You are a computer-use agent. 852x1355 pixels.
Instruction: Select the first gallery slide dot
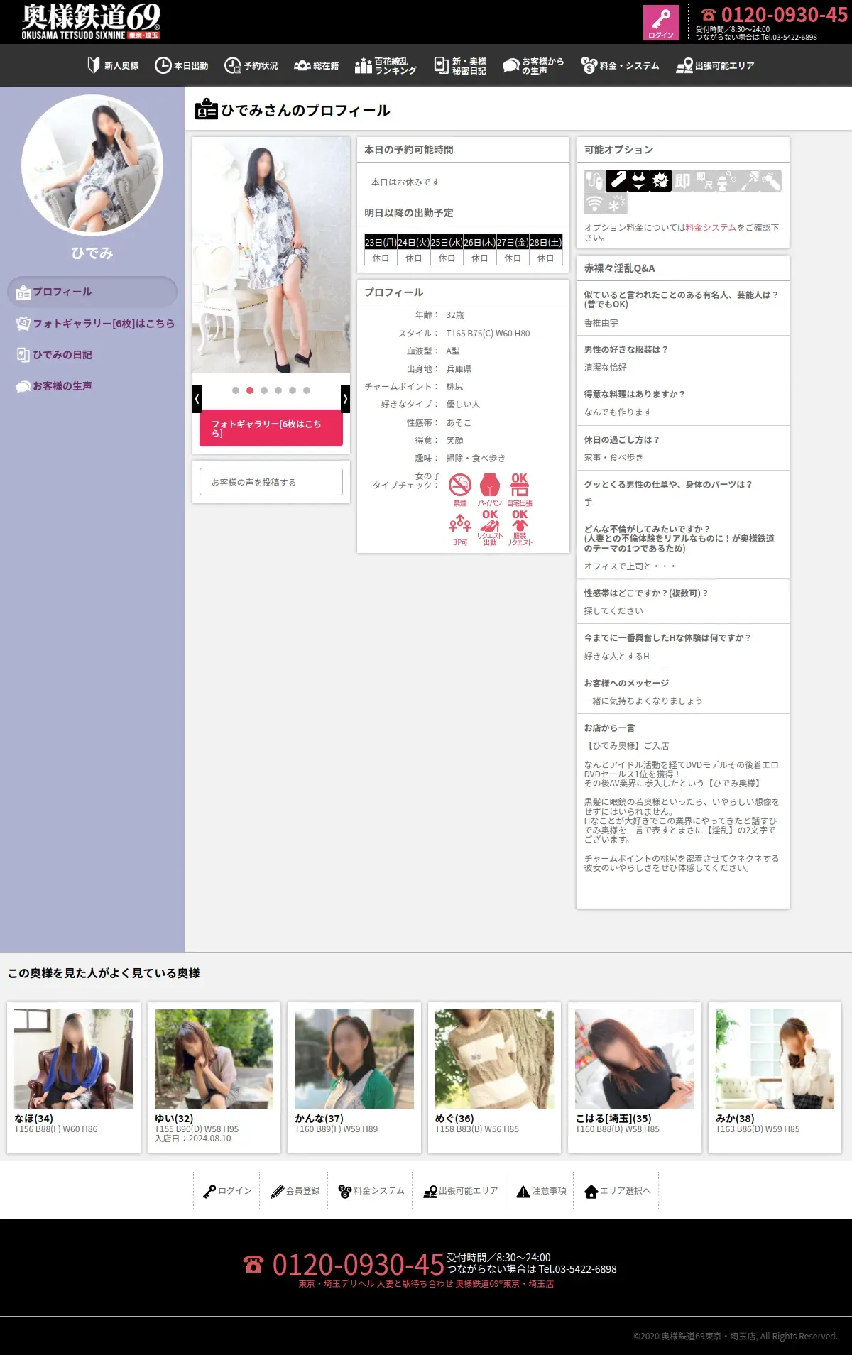click(236, 390)
